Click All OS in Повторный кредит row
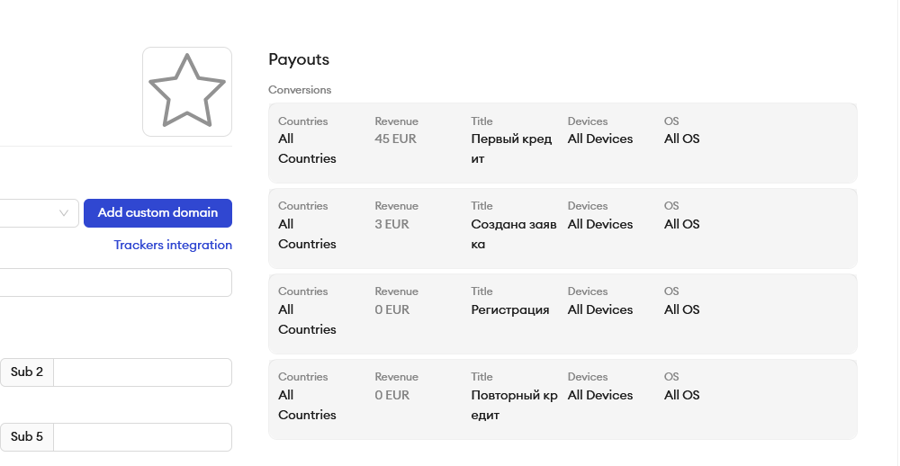Screen dimensions: 900x466 (x=681, y=395)
